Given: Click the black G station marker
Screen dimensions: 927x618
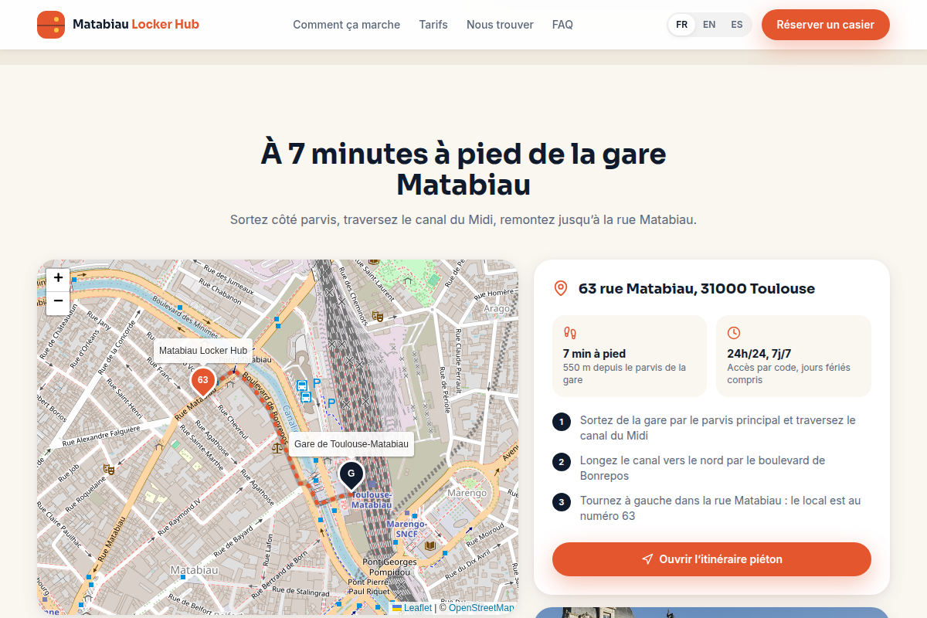Looking at the screenshot, I should pyautogui.click(x=351, y=474).
